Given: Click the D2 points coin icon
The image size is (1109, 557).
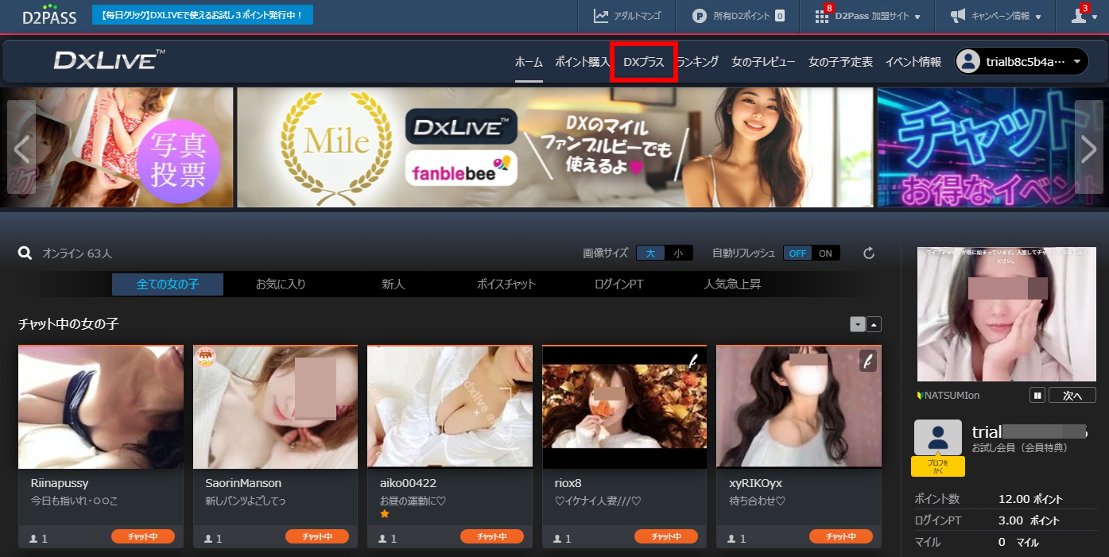Looking at the screenshot, I should (700, 16).
